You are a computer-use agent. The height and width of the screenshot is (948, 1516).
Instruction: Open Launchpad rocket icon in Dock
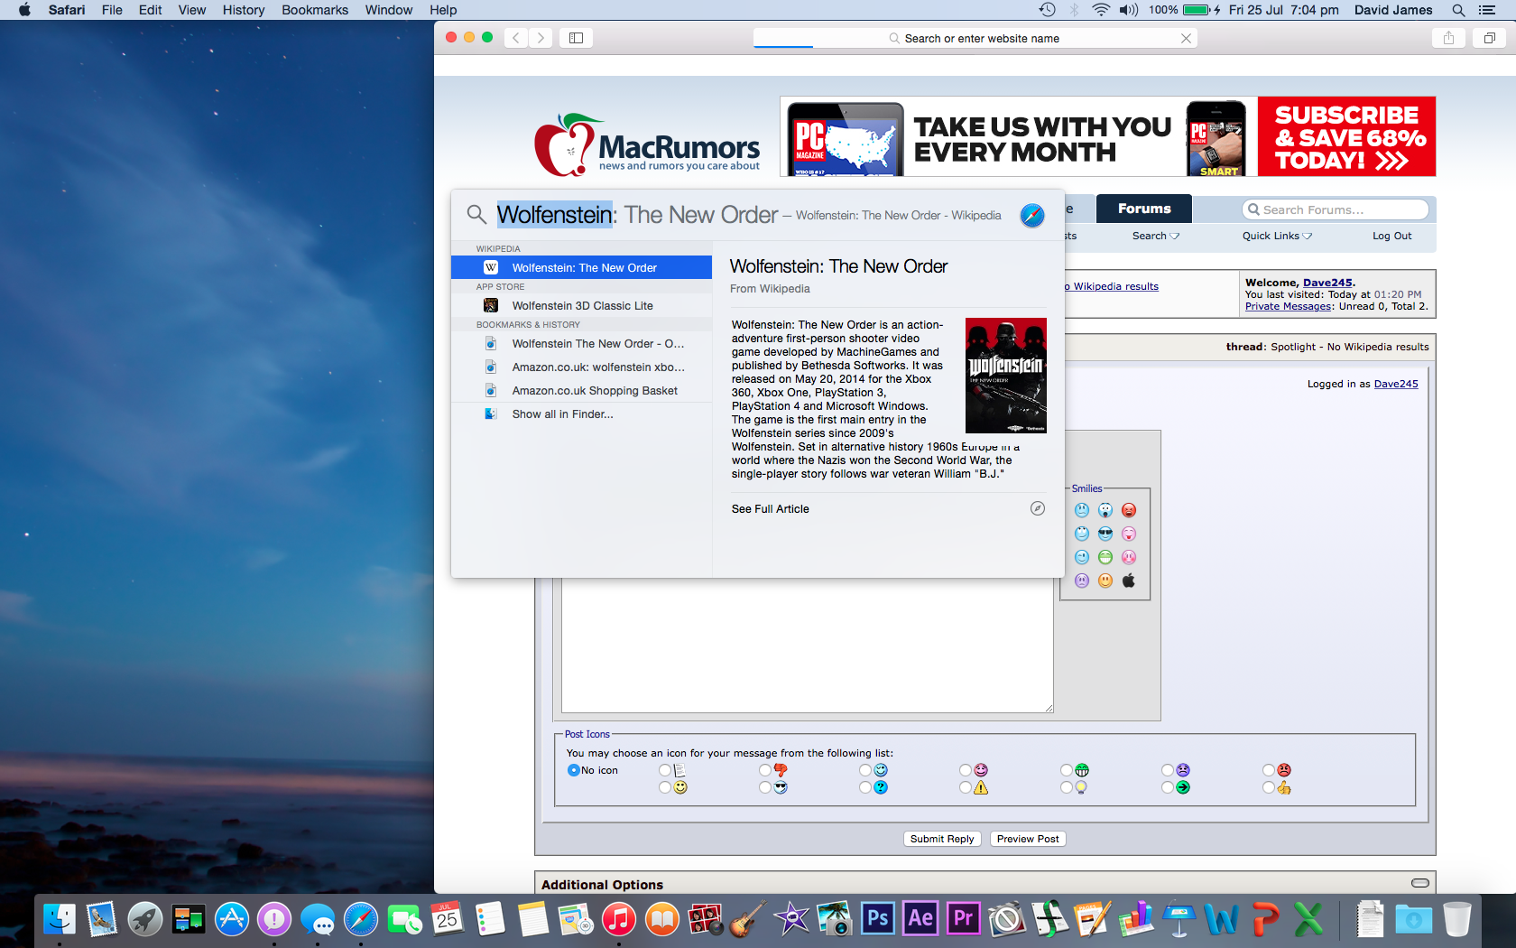(145, 919)
